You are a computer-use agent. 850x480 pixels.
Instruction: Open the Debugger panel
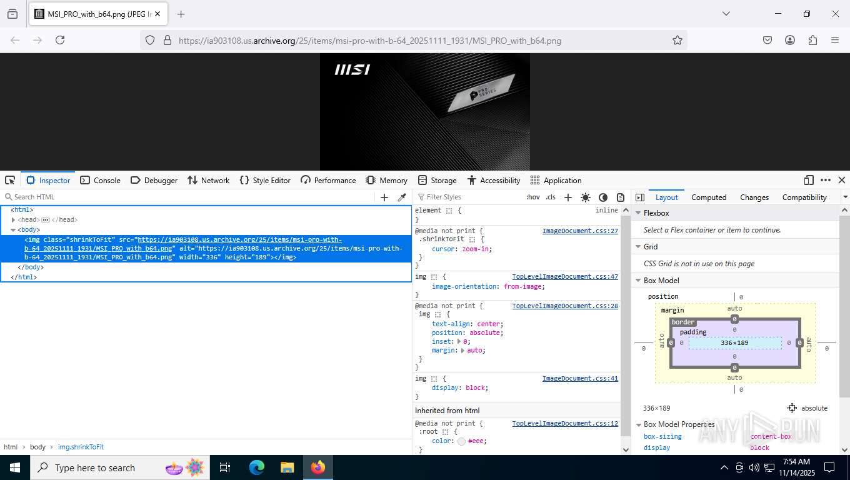[154, 180]
